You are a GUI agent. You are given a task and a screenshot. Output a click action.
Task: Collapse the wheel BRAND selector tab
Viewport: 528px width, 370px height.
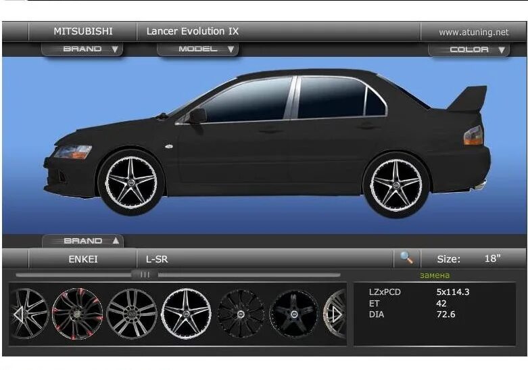tap(83, 241)
